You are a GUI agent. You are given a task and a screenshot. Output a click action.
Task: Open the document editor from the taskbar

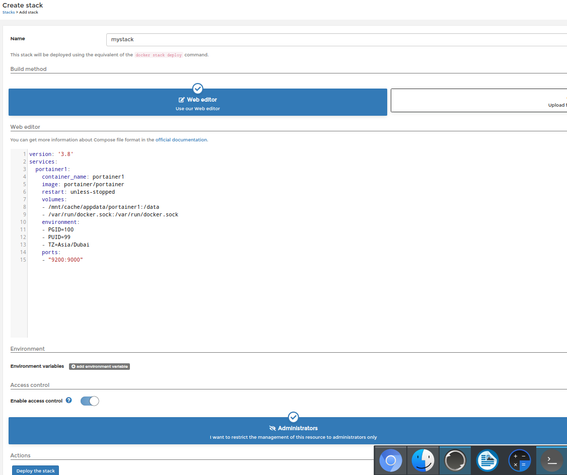click(x=487, y=460)
